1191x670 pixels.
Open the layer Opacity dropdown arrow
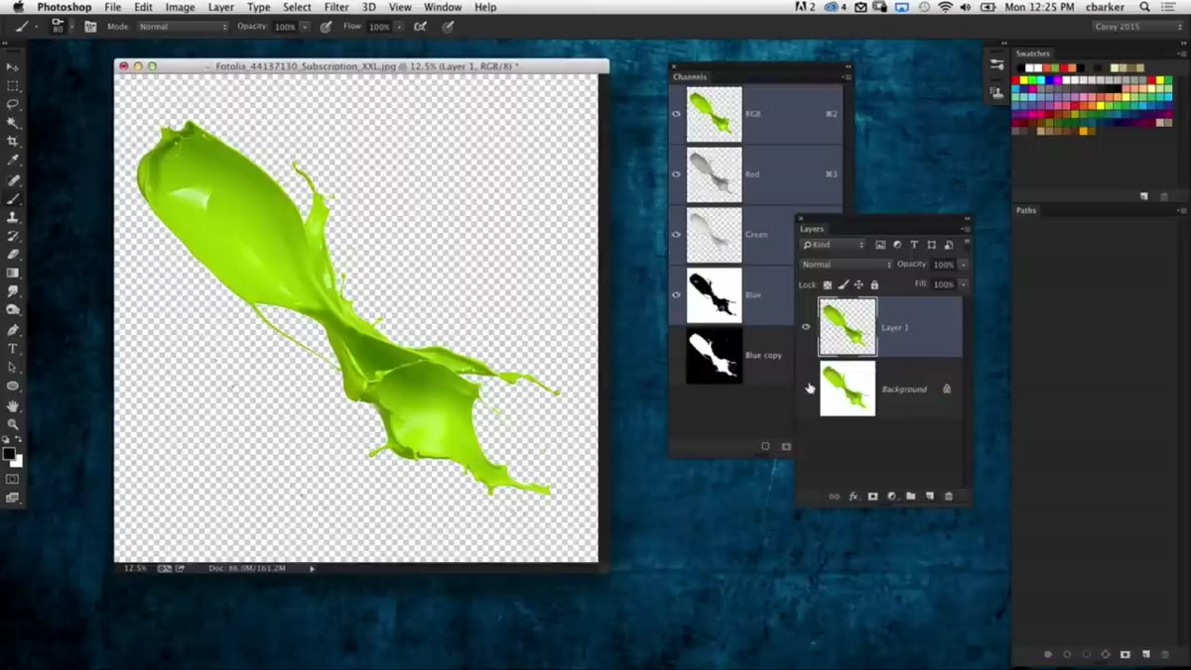click(963, 265)
